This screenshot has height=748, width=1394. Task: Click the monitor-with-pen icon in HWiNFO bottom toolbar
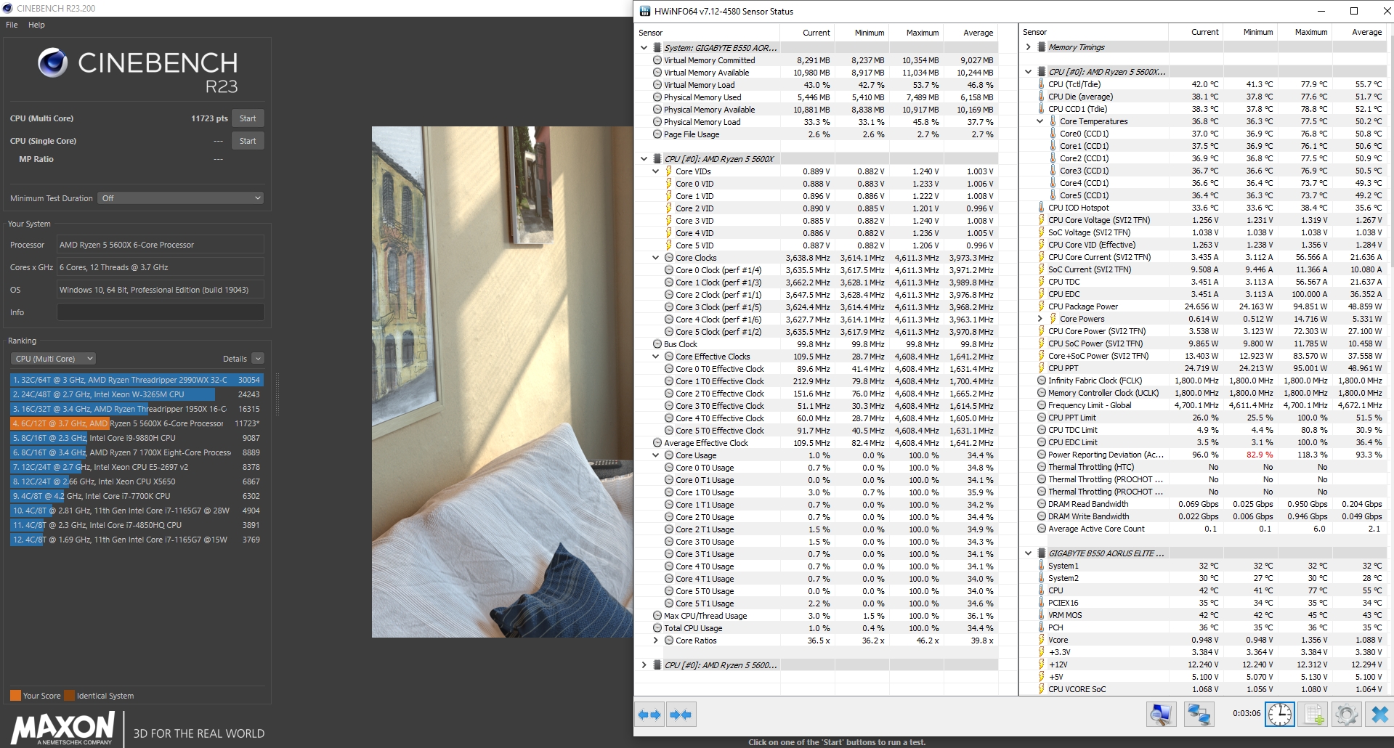1161,715
